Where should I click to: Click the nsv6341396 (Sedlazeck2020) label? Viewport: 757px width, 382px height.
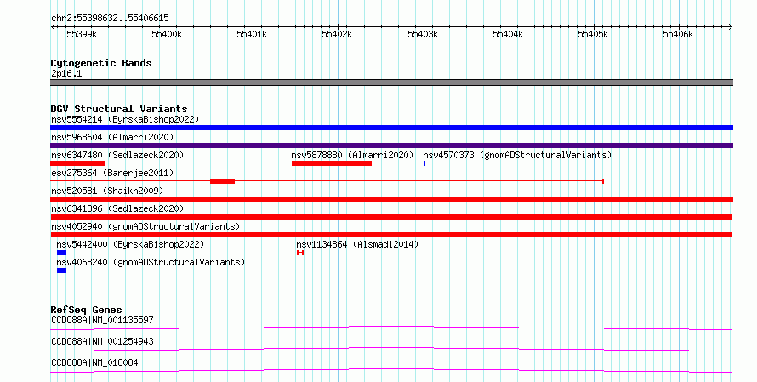[117, 208]
